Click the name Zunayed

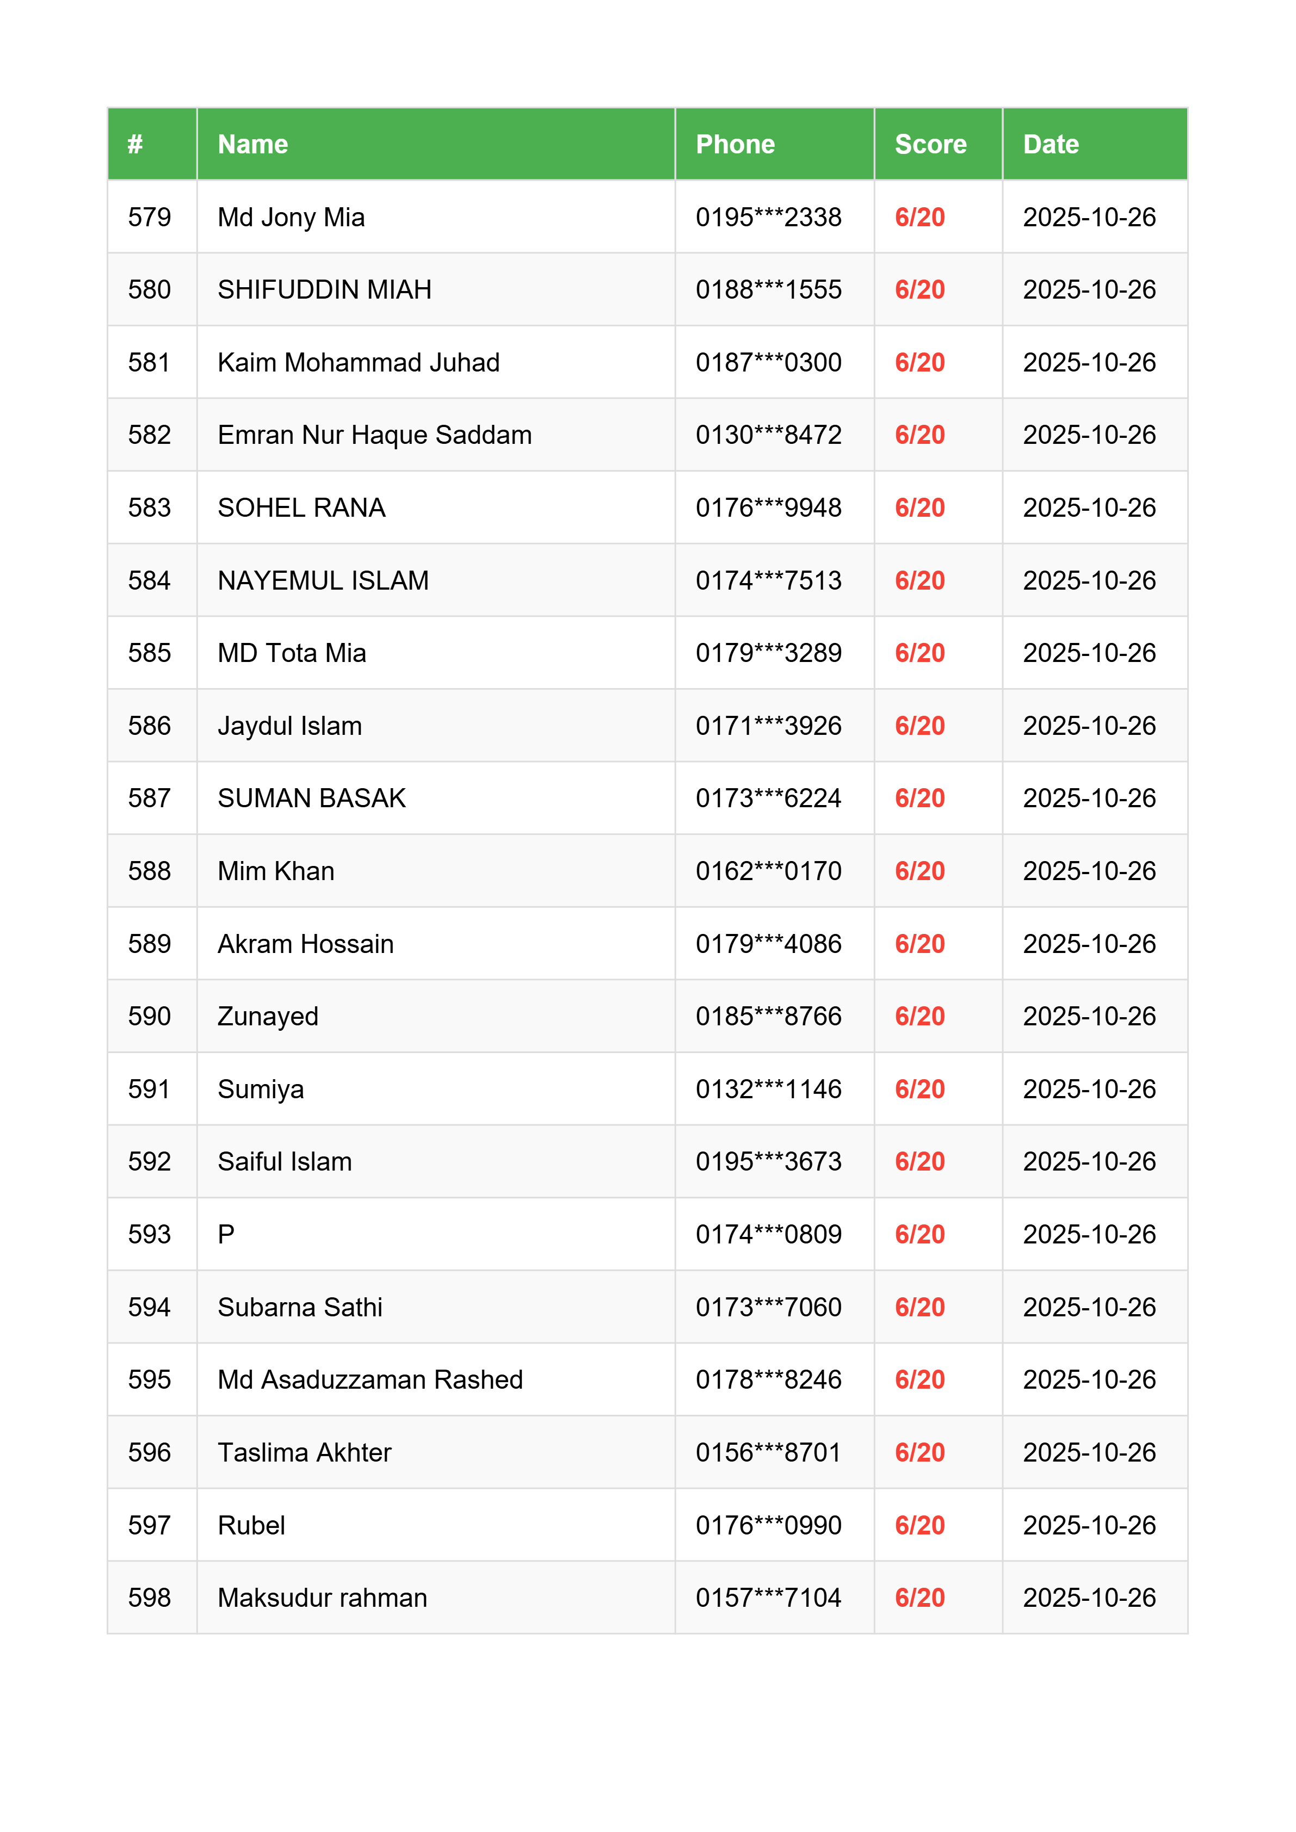coord(267,1016)
